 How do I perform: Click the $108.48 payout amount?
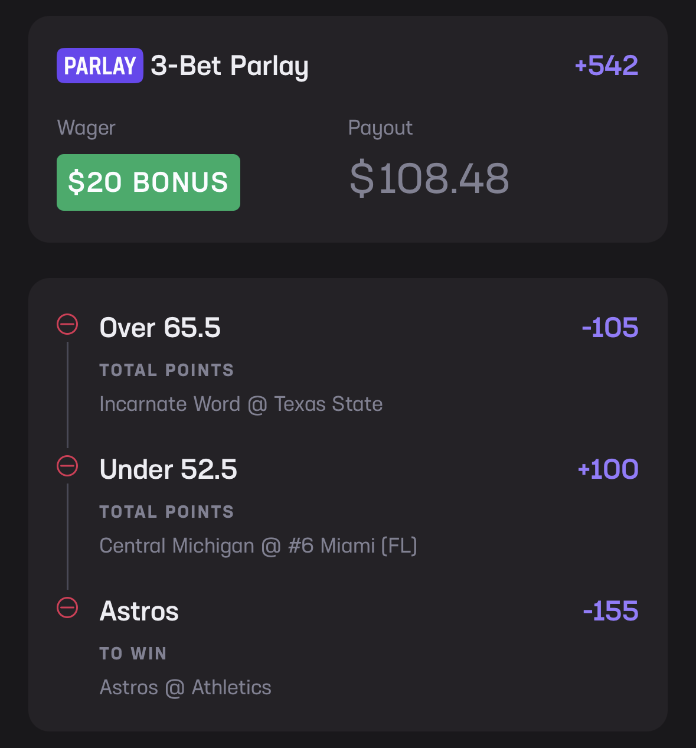[x=429, y=178]
